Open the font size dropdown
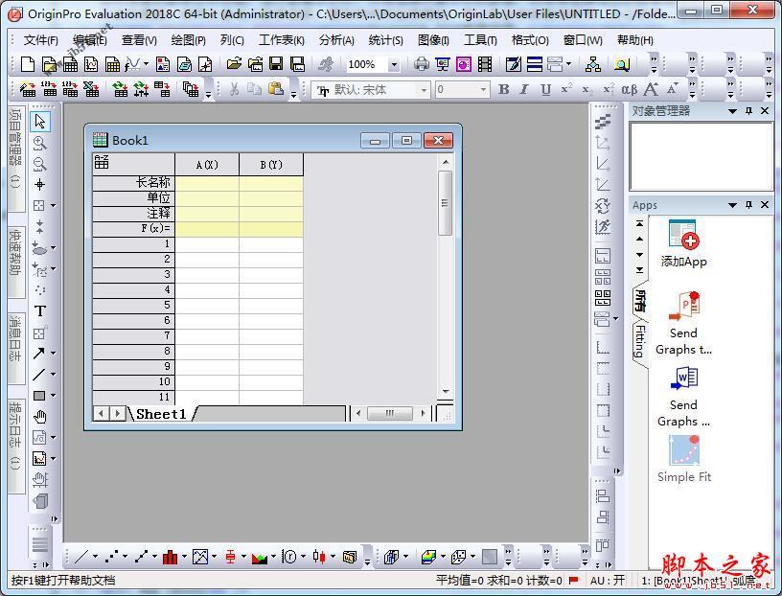782x596 pixels. (x=483, y=90)
